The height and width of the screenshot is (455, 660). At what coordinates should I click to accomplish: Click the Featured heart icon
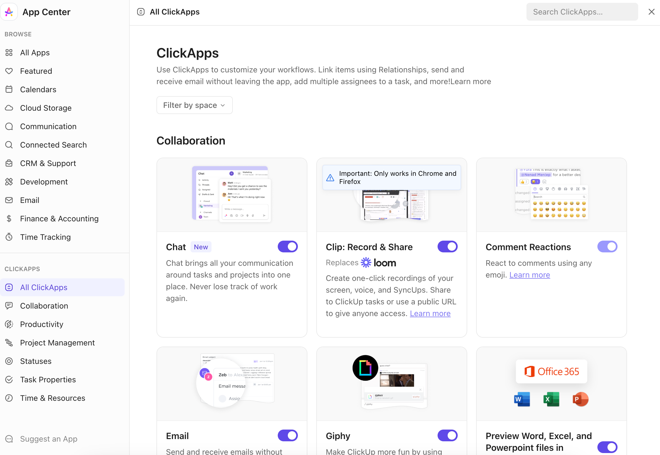click(9, 71)
